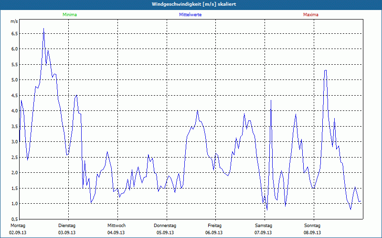This screenshot has width=382, height=238.
Task: Click the Maxima legend label
Action: tap(311, 15)
